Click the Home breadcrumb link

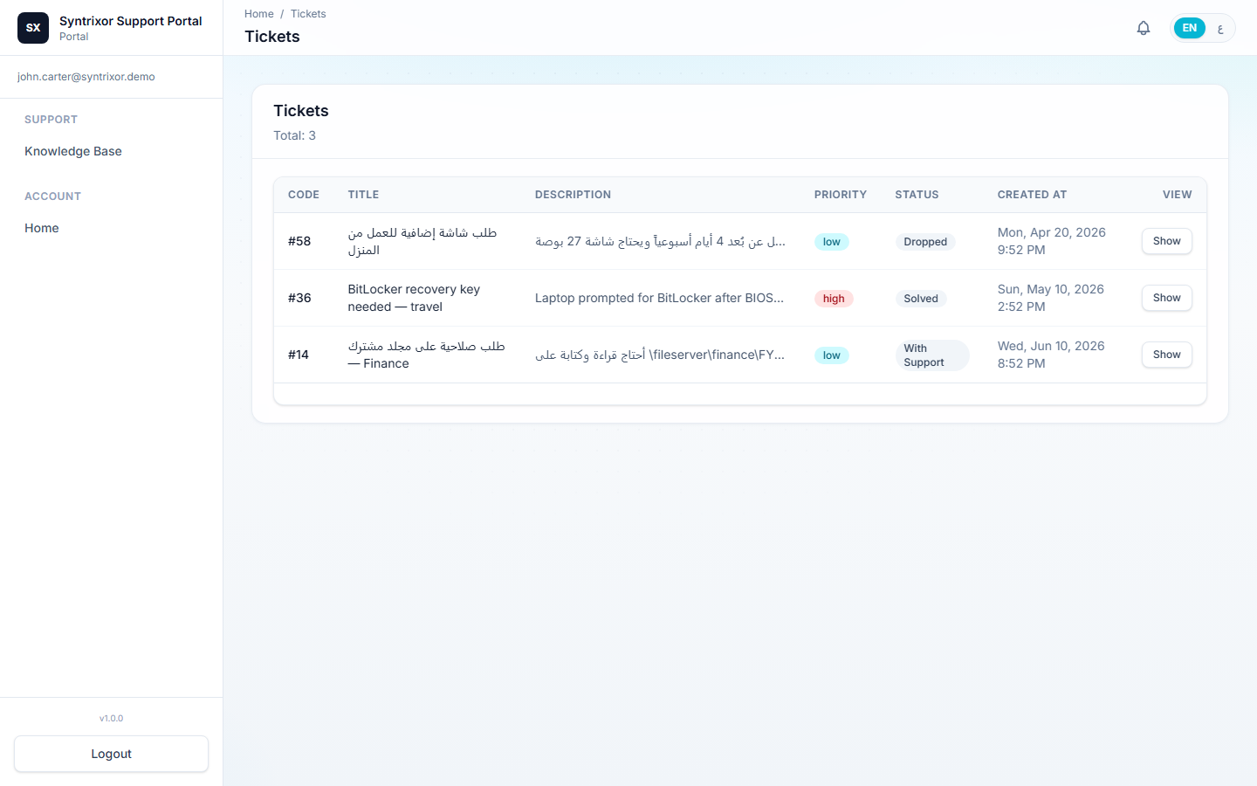[259, 14]
